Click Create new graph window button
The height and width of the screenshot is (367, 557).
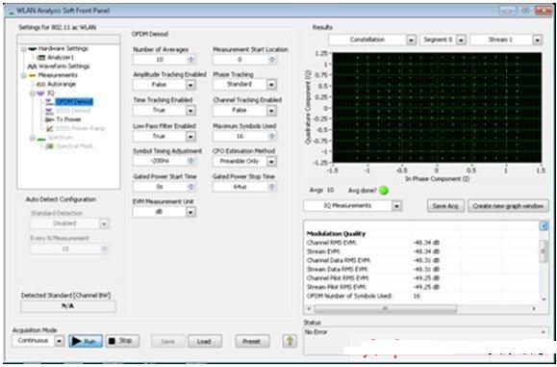coord(508,206)
